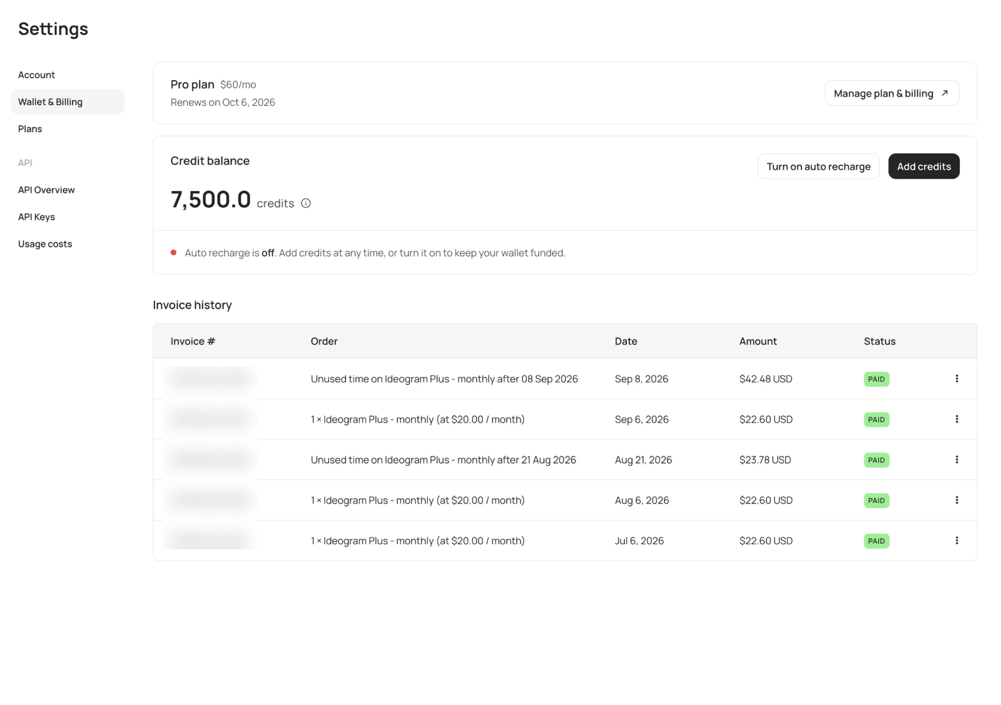Click the Order column header

(324, 341)
